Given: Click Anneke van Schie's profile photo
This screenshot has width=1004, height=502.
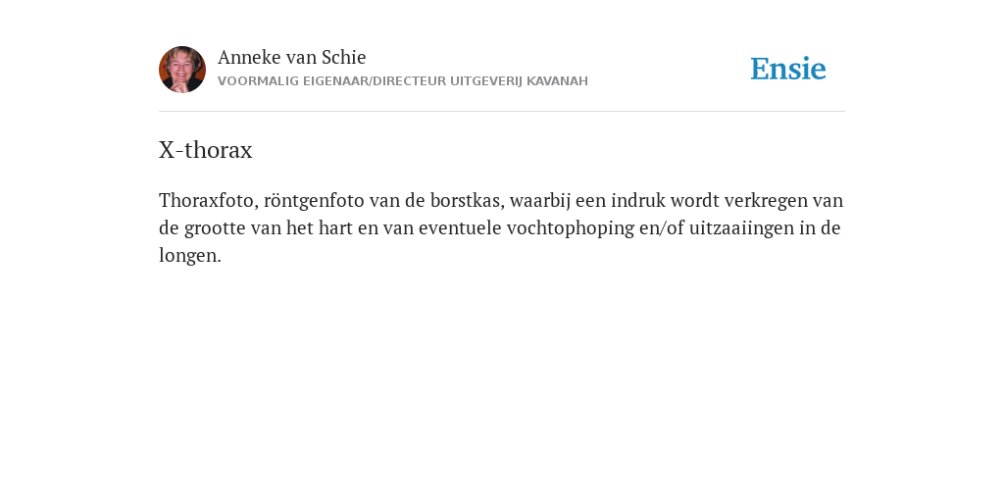Looking at the screenshot, I should (x=182, y=70).
